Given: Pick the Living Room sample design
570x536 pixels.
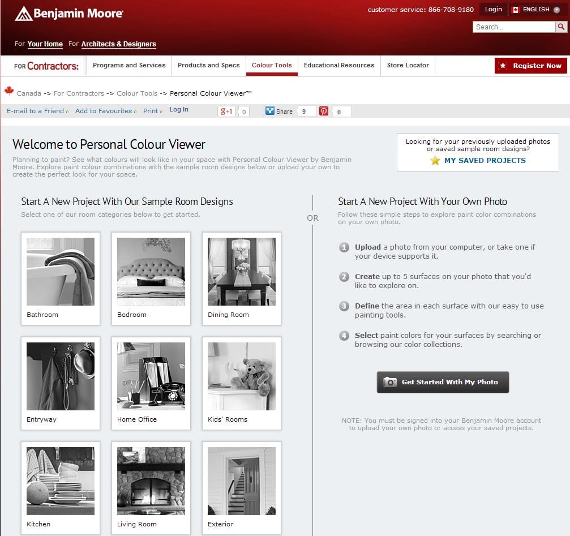Looking at the screenshot, I should click(x=151, y=481).
